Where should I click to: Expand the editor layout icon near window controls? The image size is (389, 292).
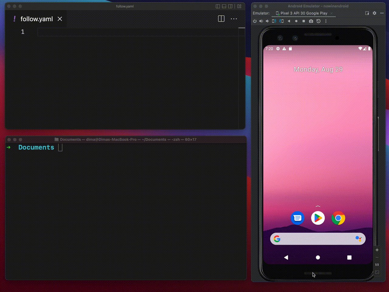click(218, 6)
